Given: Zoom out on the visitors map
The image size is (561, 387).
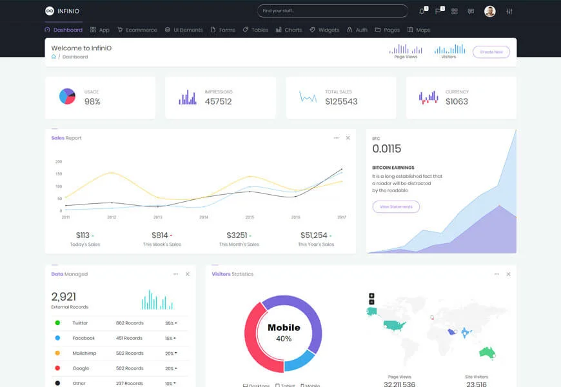Looking at the screenshot, I should [371, 302].
